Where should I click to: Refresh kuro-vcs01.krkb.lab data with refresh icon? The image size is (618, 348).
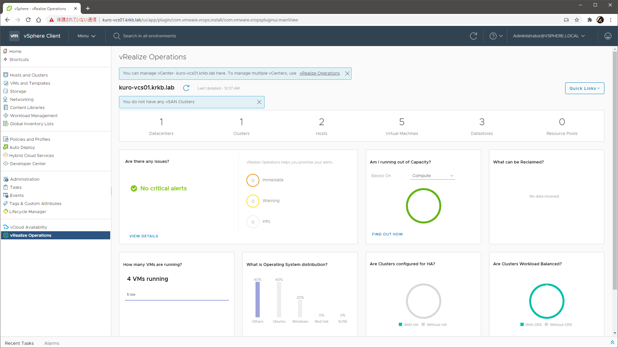click(186, 88)
